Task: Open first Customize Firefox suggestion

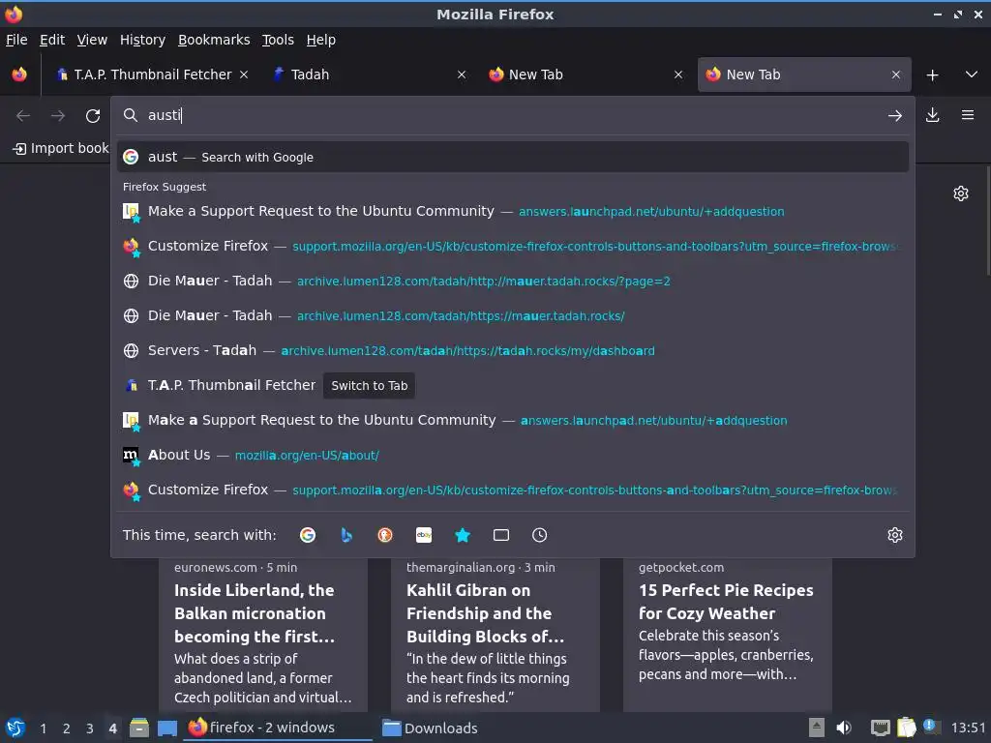Action: click(513, 246)
